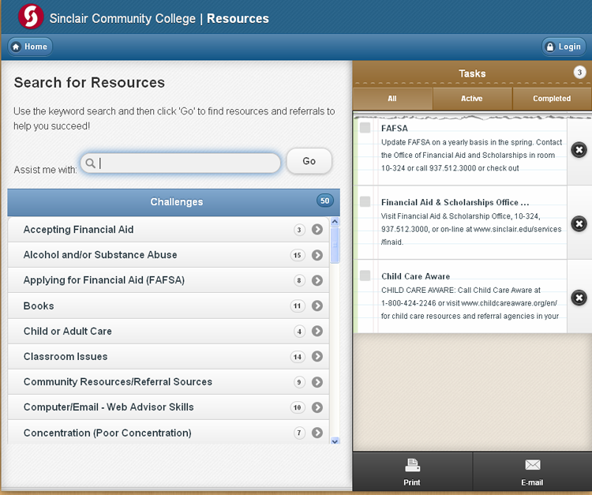Click the scrollbar down arrow in challenges list
Screen dimensions: 592x495
(x=335, y=441)
